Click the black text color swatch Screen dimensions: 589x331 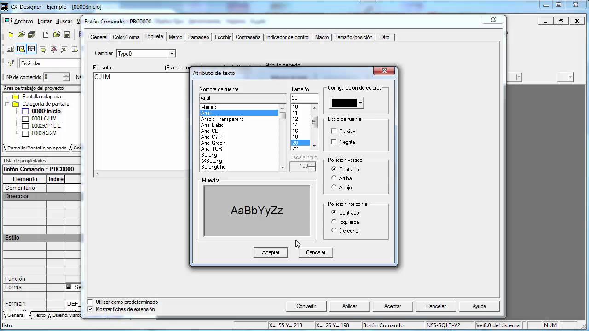coord(344,103)
